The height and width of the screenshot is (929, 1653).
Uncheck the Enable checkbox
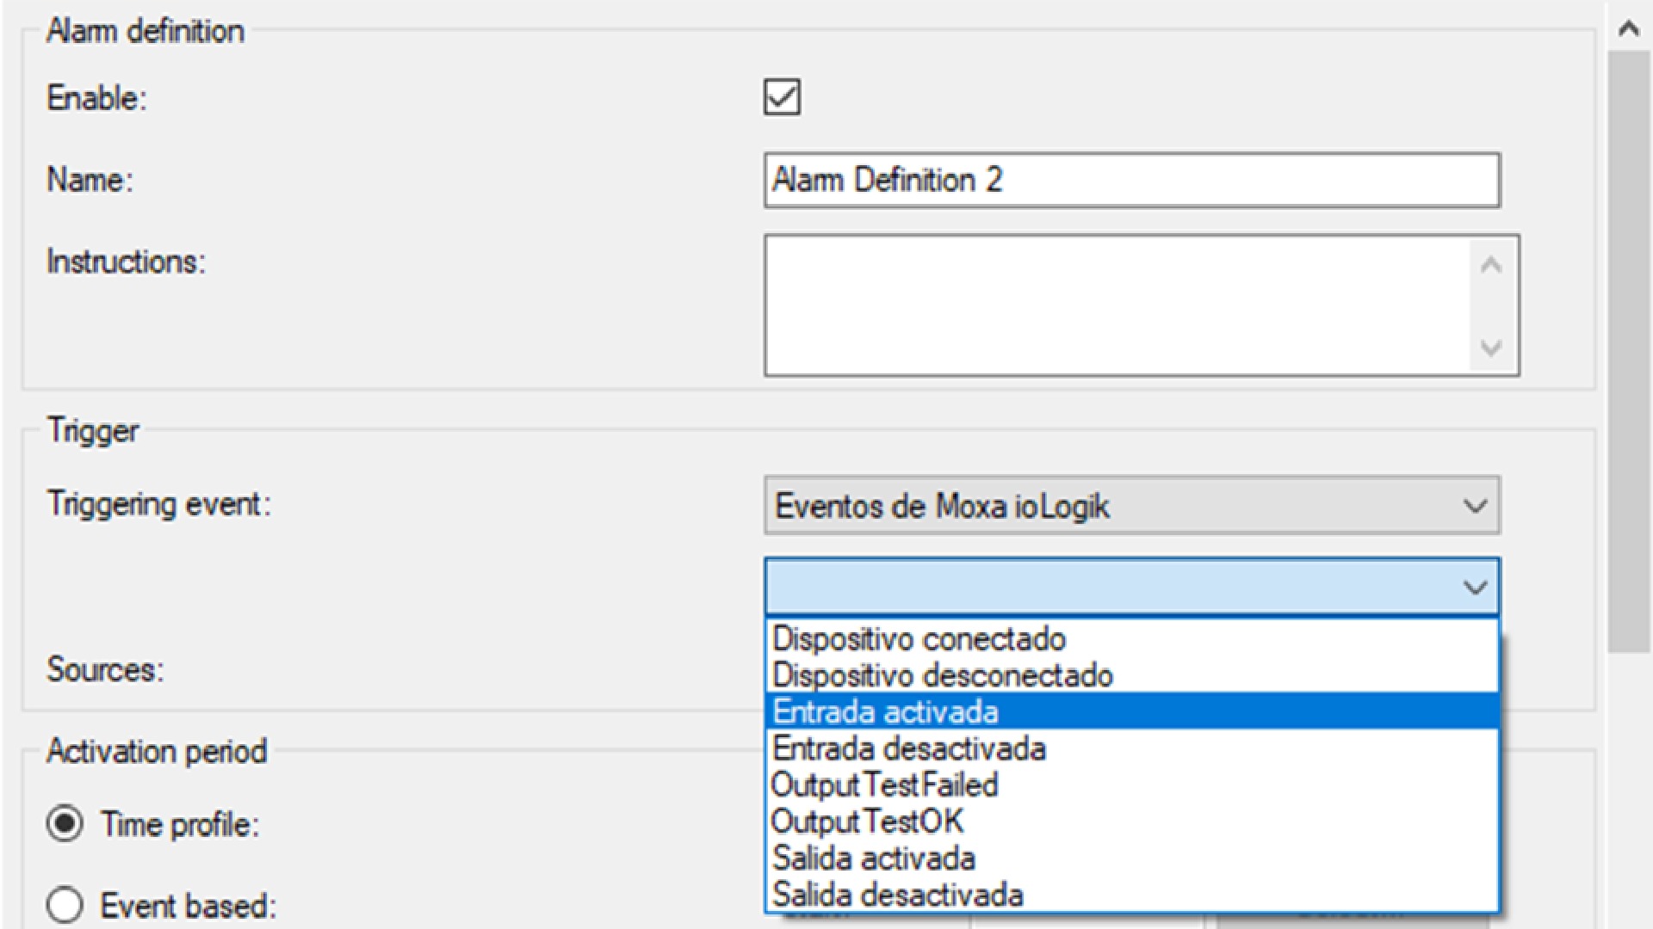(x=782, y=97)
